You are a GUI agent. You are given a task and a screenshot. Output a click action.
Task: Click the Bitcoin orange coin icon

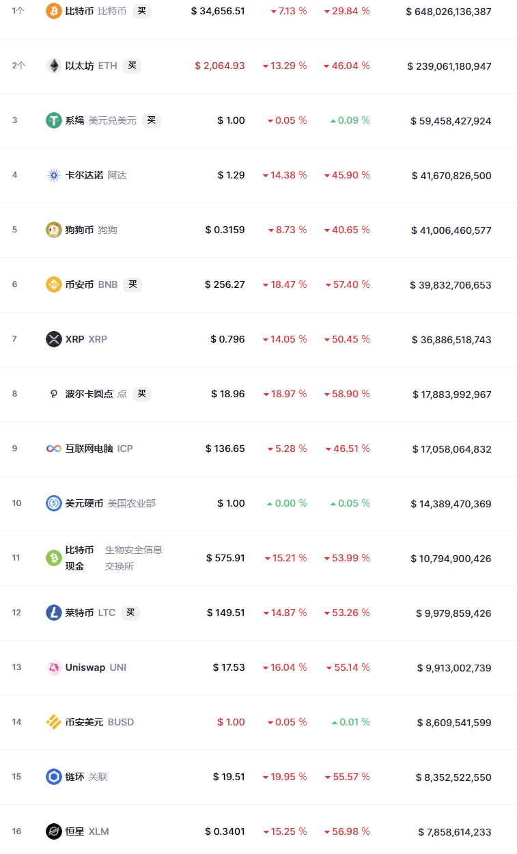[x=53, y=11]
